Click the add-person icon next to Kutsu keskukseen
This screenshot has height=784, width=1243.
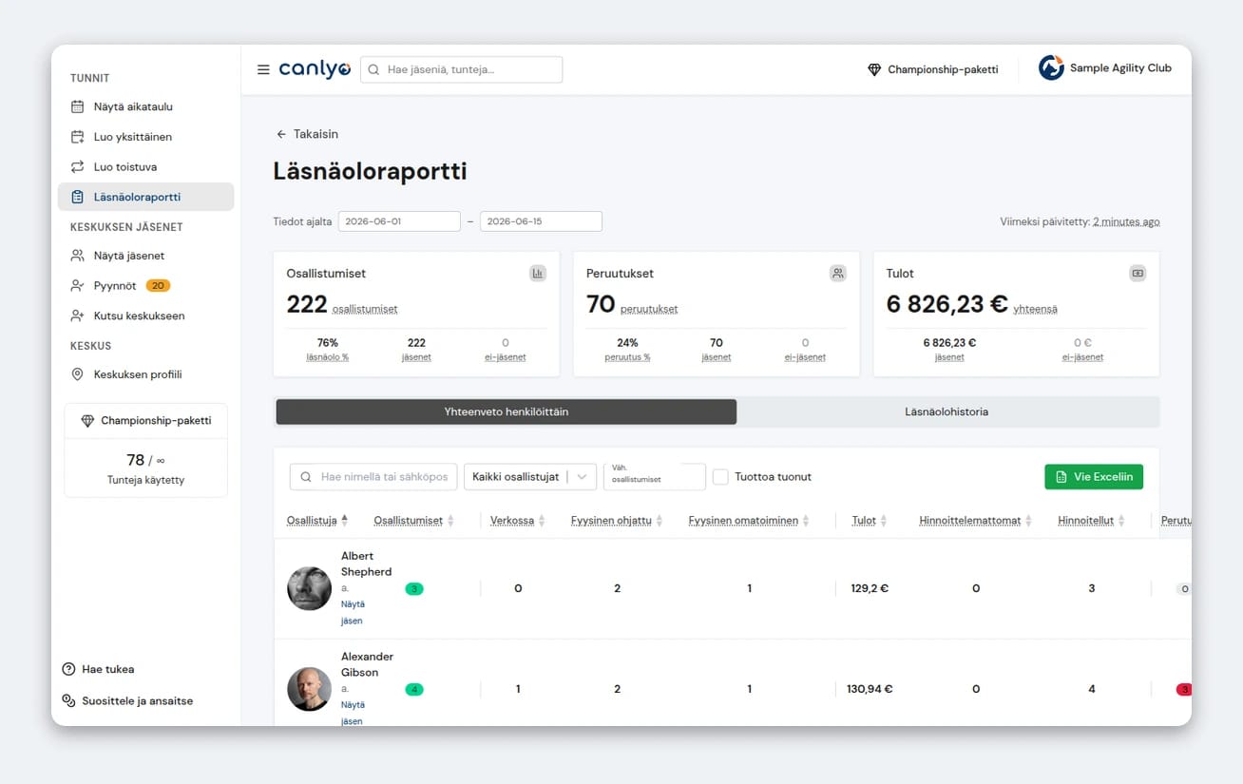(78, 316)
